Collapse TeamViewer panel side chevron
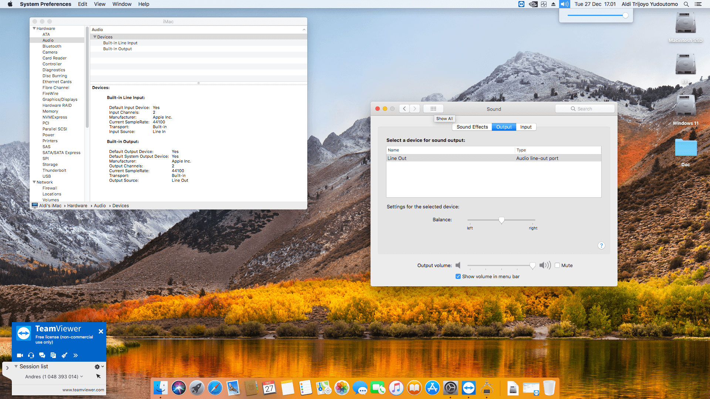This screenshot has width=710, height=399. click(7, 368)
